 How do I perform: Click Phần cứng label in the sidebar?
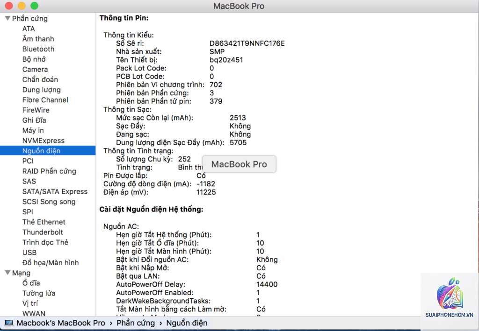(29, 19)
